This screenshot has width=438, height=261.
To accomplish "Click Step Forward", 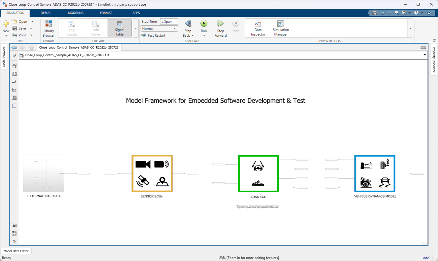I will click(x=221, y=28).
